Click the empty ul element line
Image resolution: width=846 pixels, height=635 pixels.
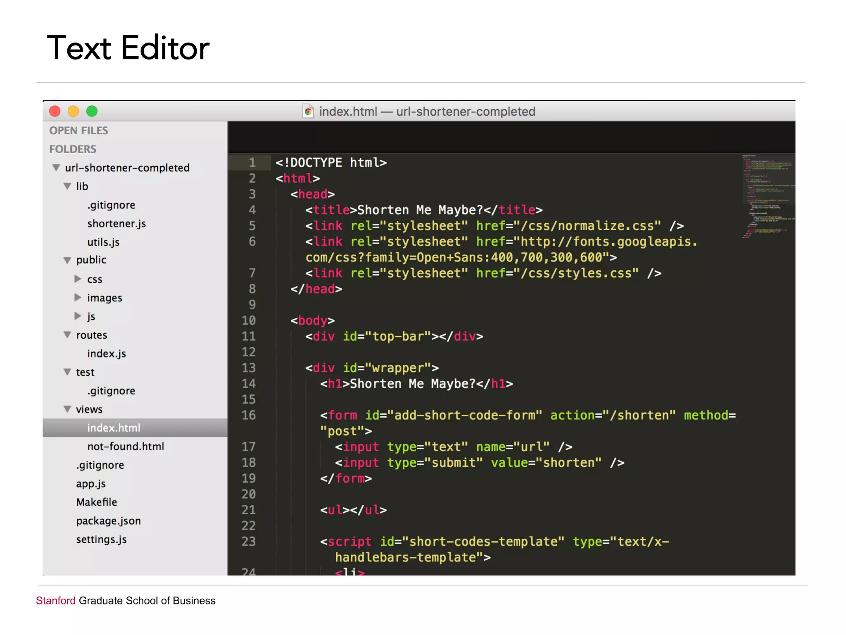(354, 510)
